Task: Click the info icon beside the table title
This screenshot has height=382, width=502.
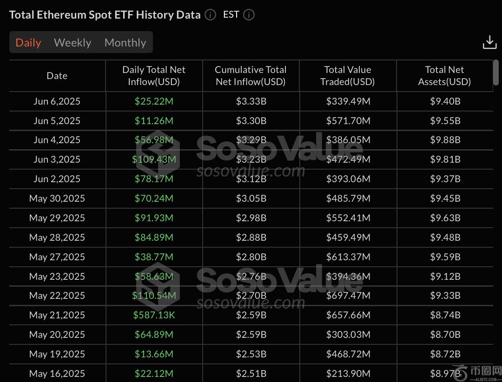Action: click(210, 15)
